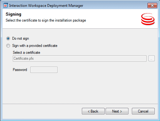Click the Sign with a provided certificate label

35,46
